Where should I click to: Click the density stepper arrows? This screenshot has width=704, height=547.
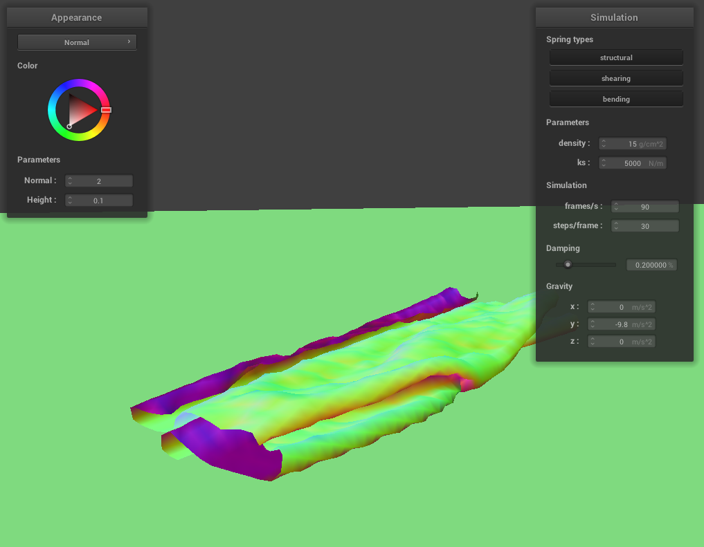604,143
